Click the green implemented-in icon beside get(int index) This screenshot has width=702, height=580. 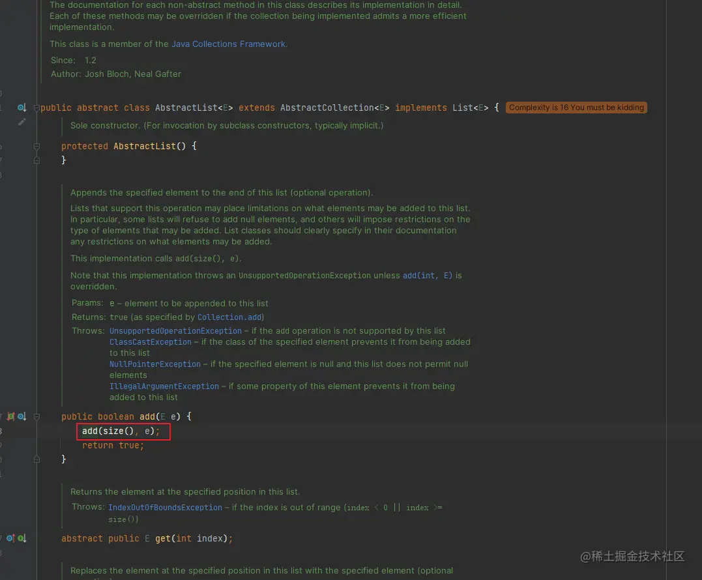(x=22, y=538)
